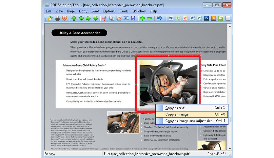The height and width of the screenshot is (158, 274).
Task: Click the blue undo arrow icon
Action: 159,18
